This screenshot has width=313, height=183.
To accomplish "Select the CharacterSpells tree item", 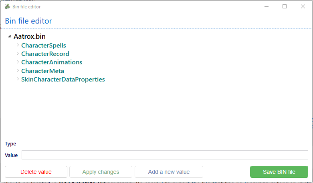I will point(44,46).
